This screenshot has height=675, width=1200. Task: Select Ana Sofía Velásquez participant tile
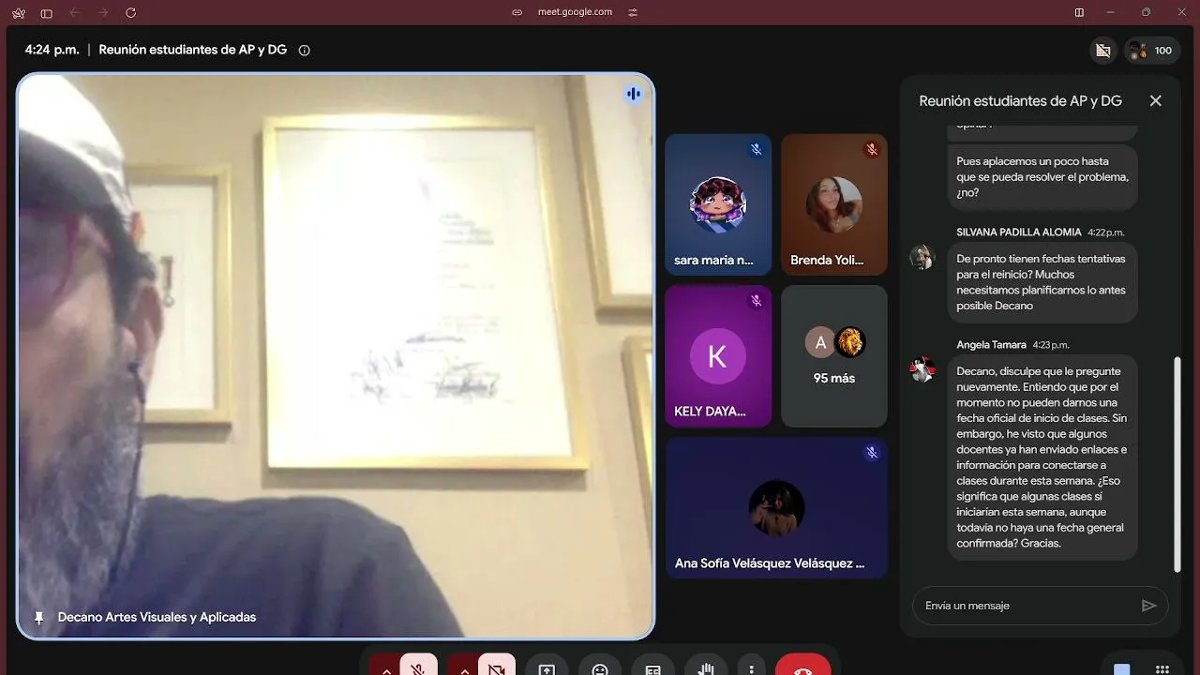pos(776,508)
